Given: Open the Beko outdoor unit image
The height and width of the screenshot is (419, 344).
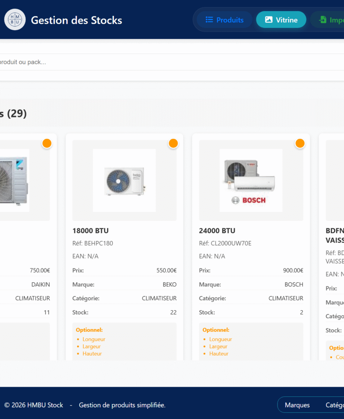Looking at the screenshot, I should pyautogui.click(x=124, y=180).
